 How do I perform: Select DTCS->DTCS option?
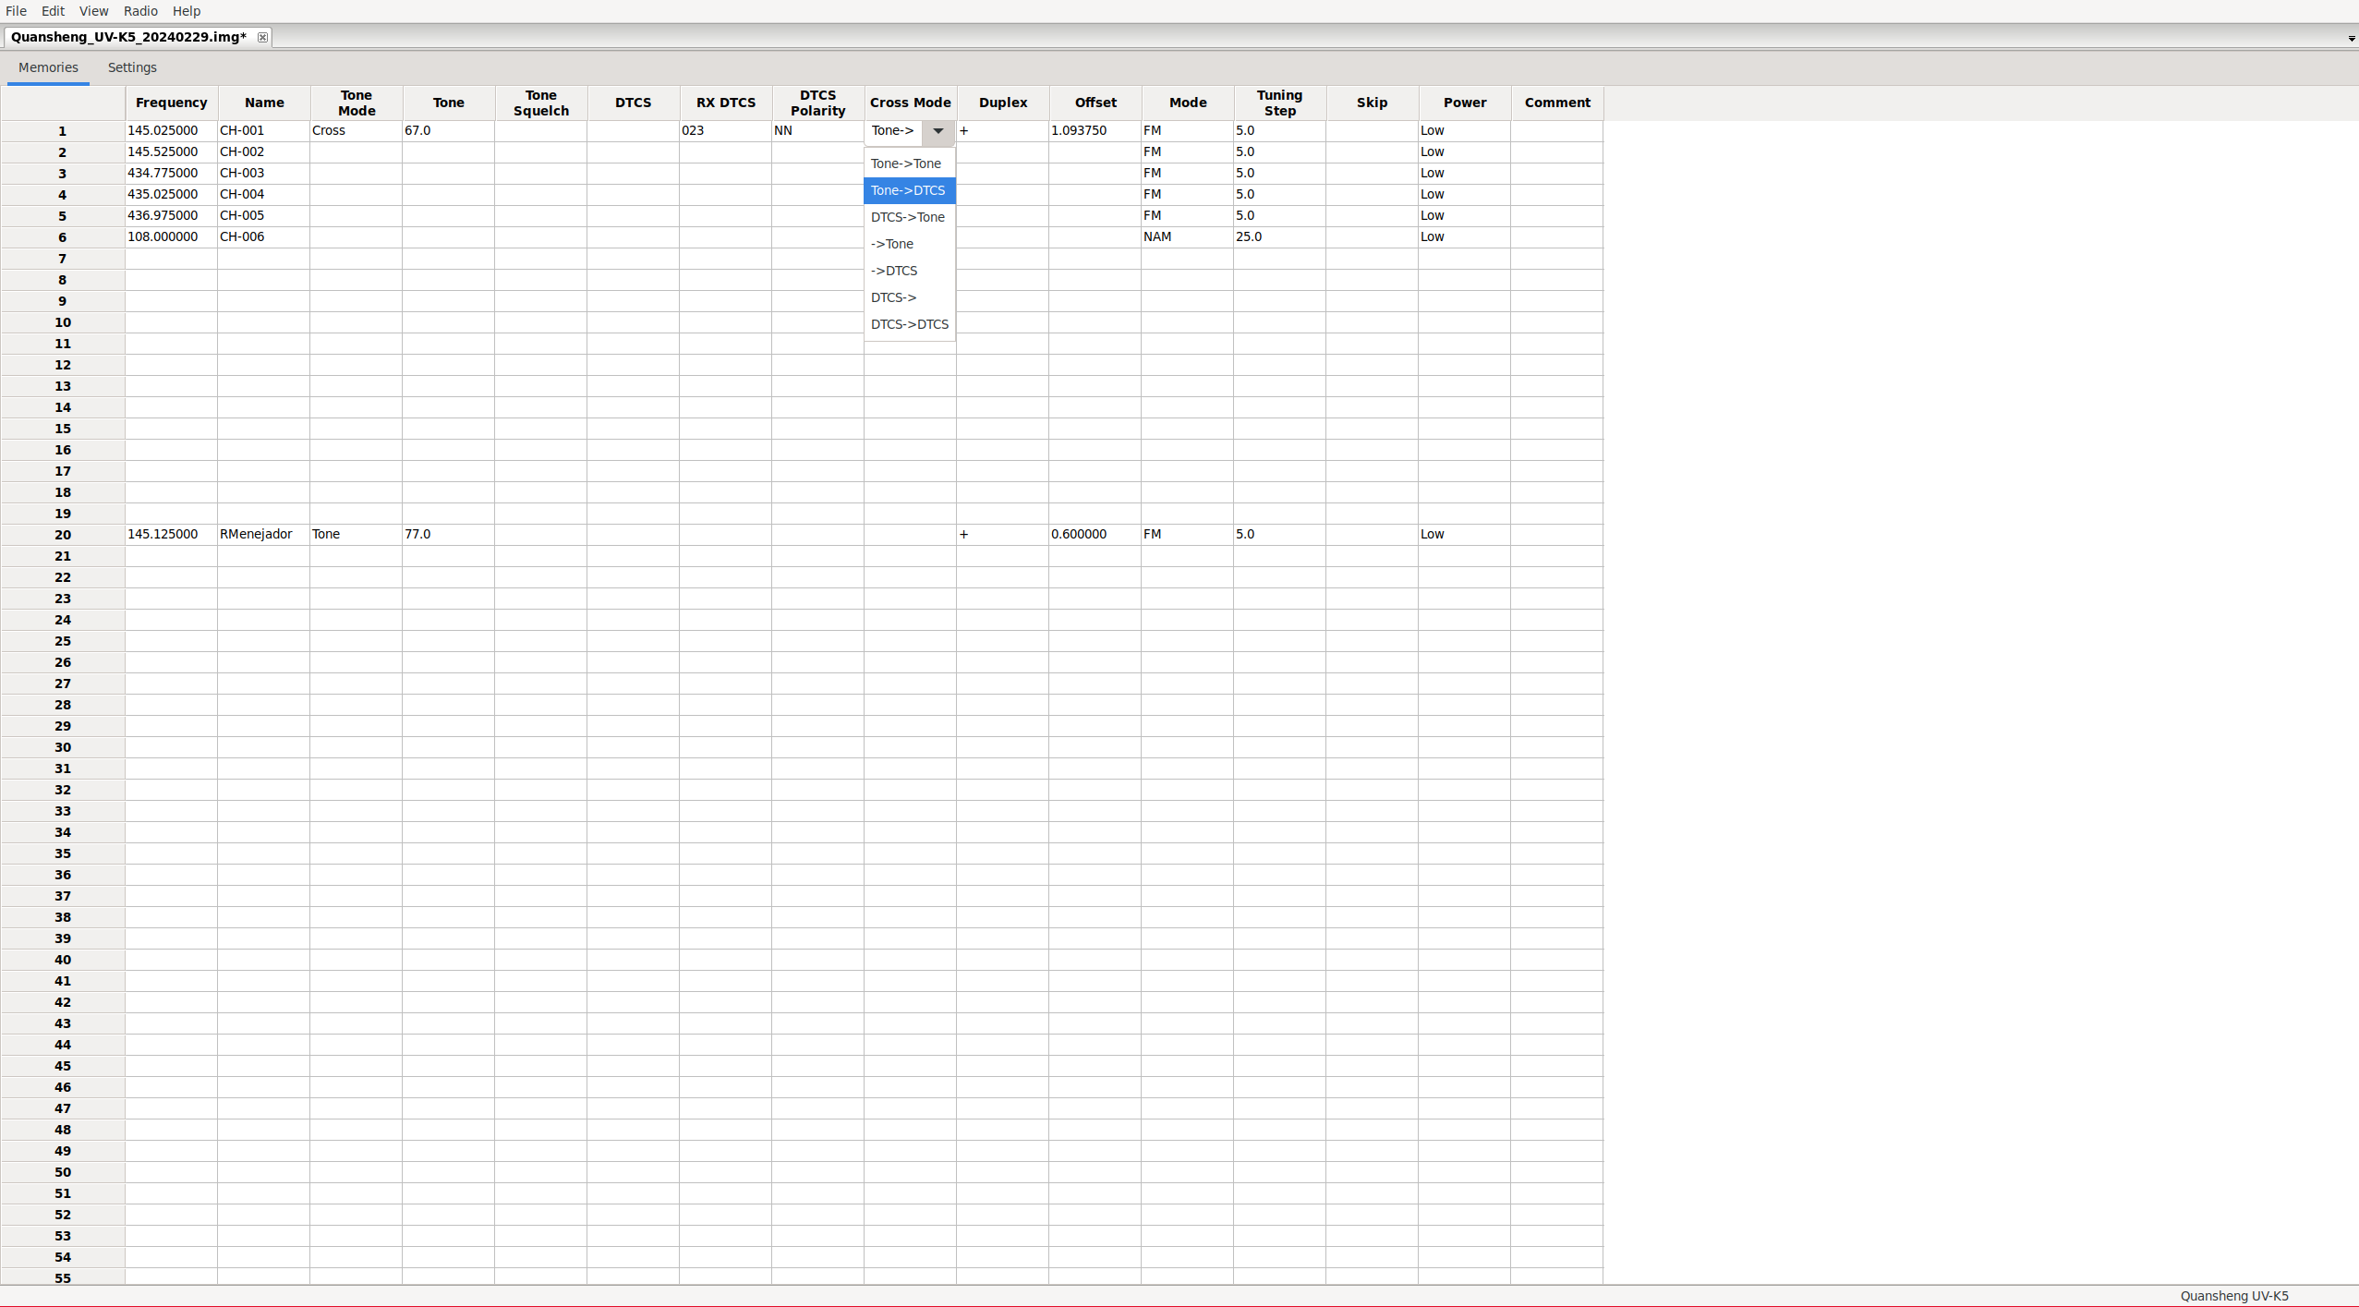(x=910, y=324)
